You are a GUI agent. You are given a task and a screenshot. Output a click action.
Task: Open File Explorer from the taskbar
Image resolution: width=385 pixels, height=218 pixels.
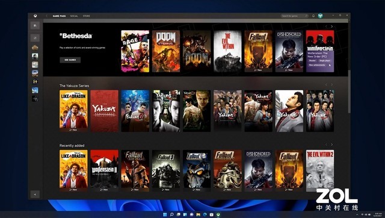click(198, 214)
